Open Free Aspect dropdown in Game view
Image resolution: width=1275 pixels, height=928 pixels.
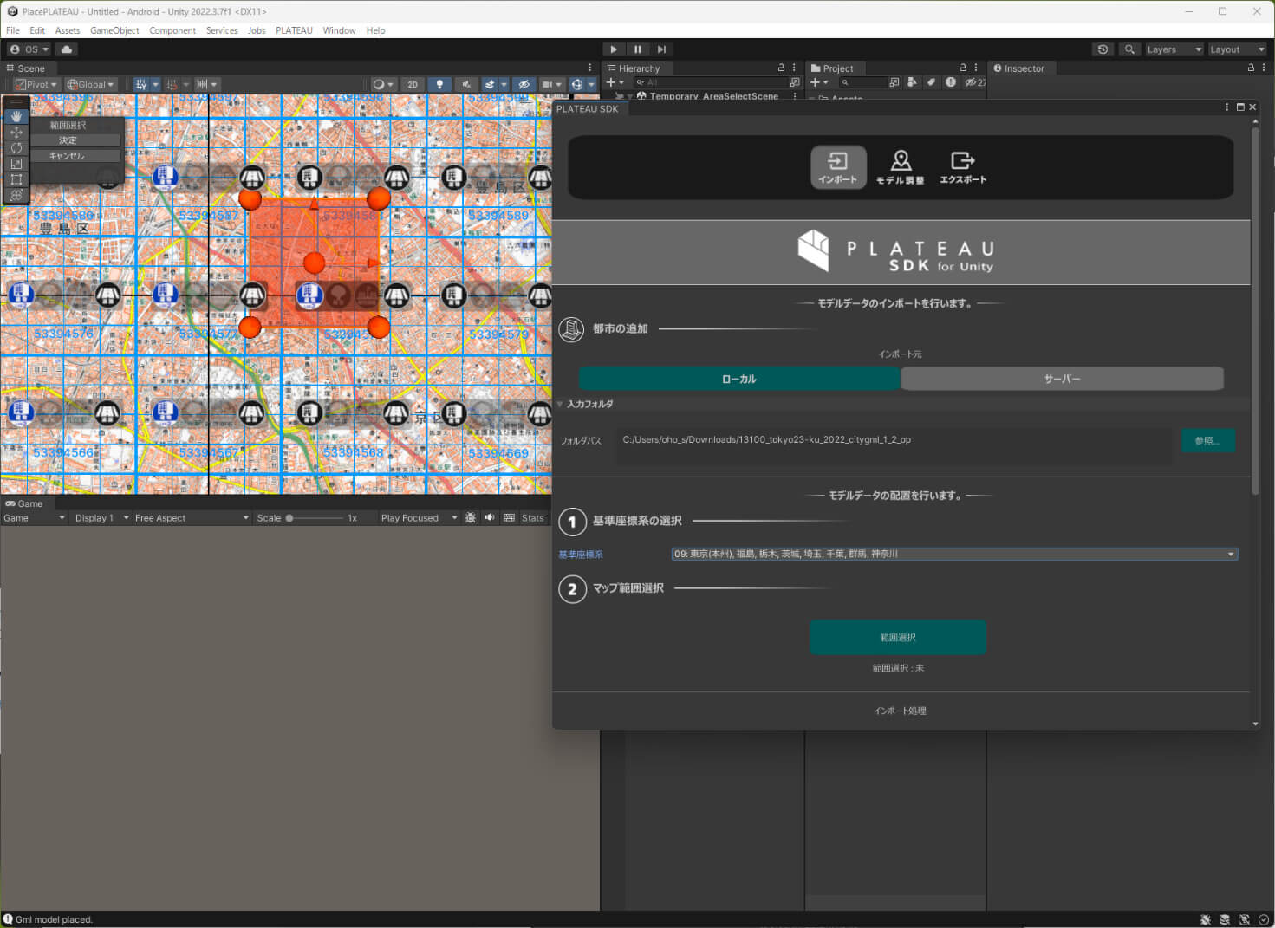(192, 518)
